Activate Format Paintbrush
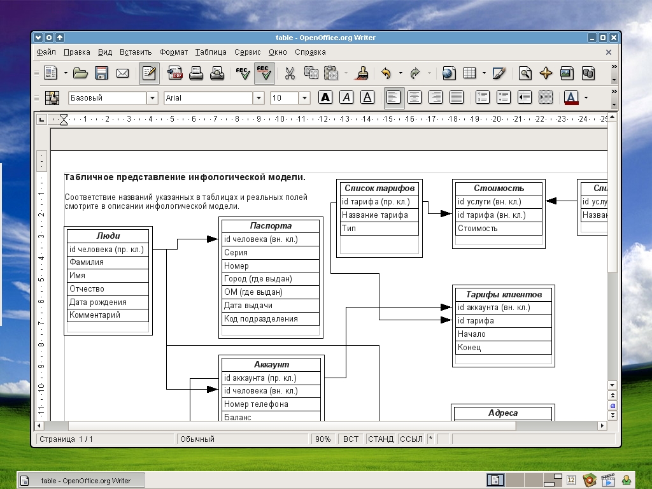652x489 pixels. tap(362, 74)
